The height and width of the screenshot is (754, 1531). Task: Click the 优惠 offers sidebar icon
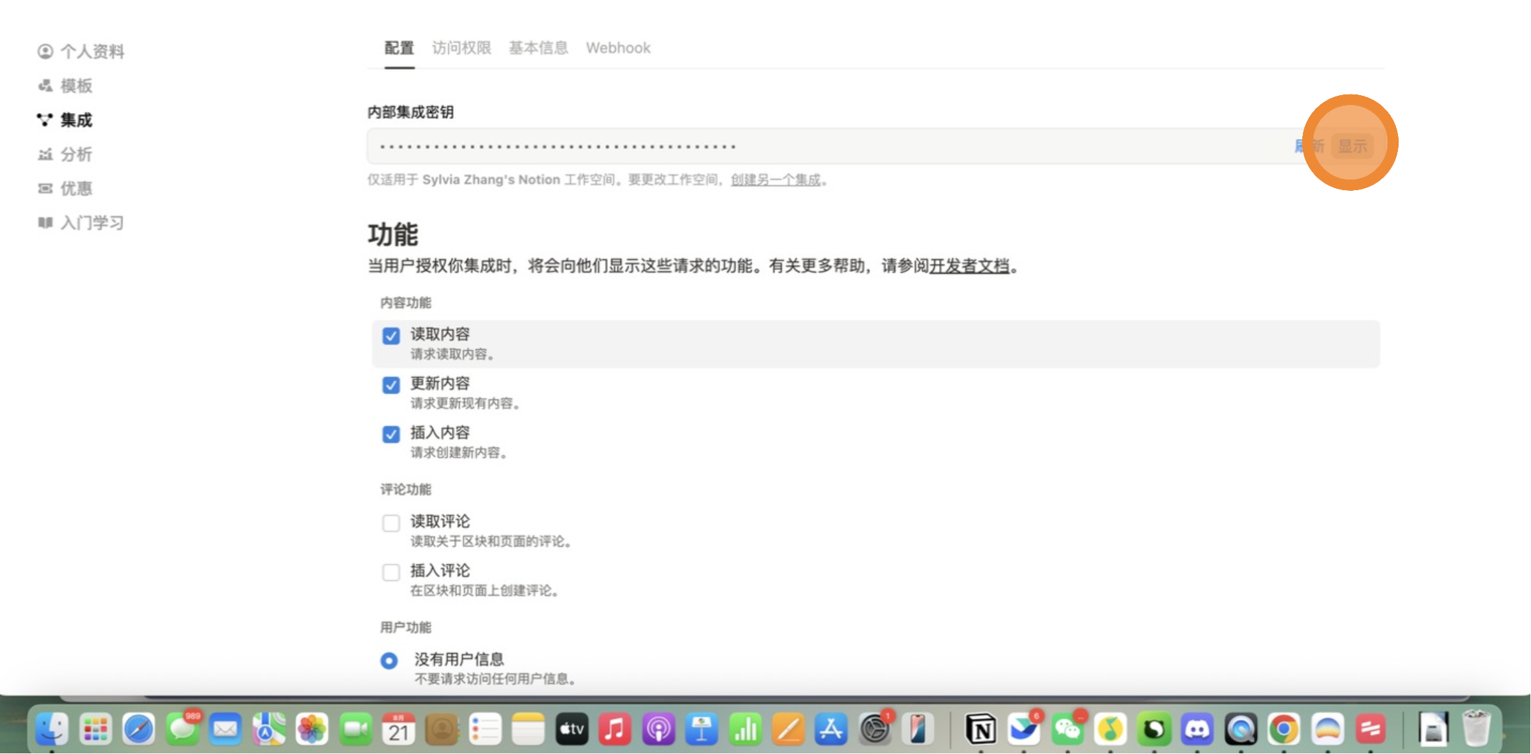pyautogui.click(x=45, y=189)
